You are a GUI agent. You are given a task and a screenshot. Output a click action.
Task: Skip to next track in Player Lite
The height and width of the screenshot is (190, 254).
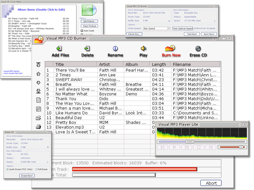point(211,147)
